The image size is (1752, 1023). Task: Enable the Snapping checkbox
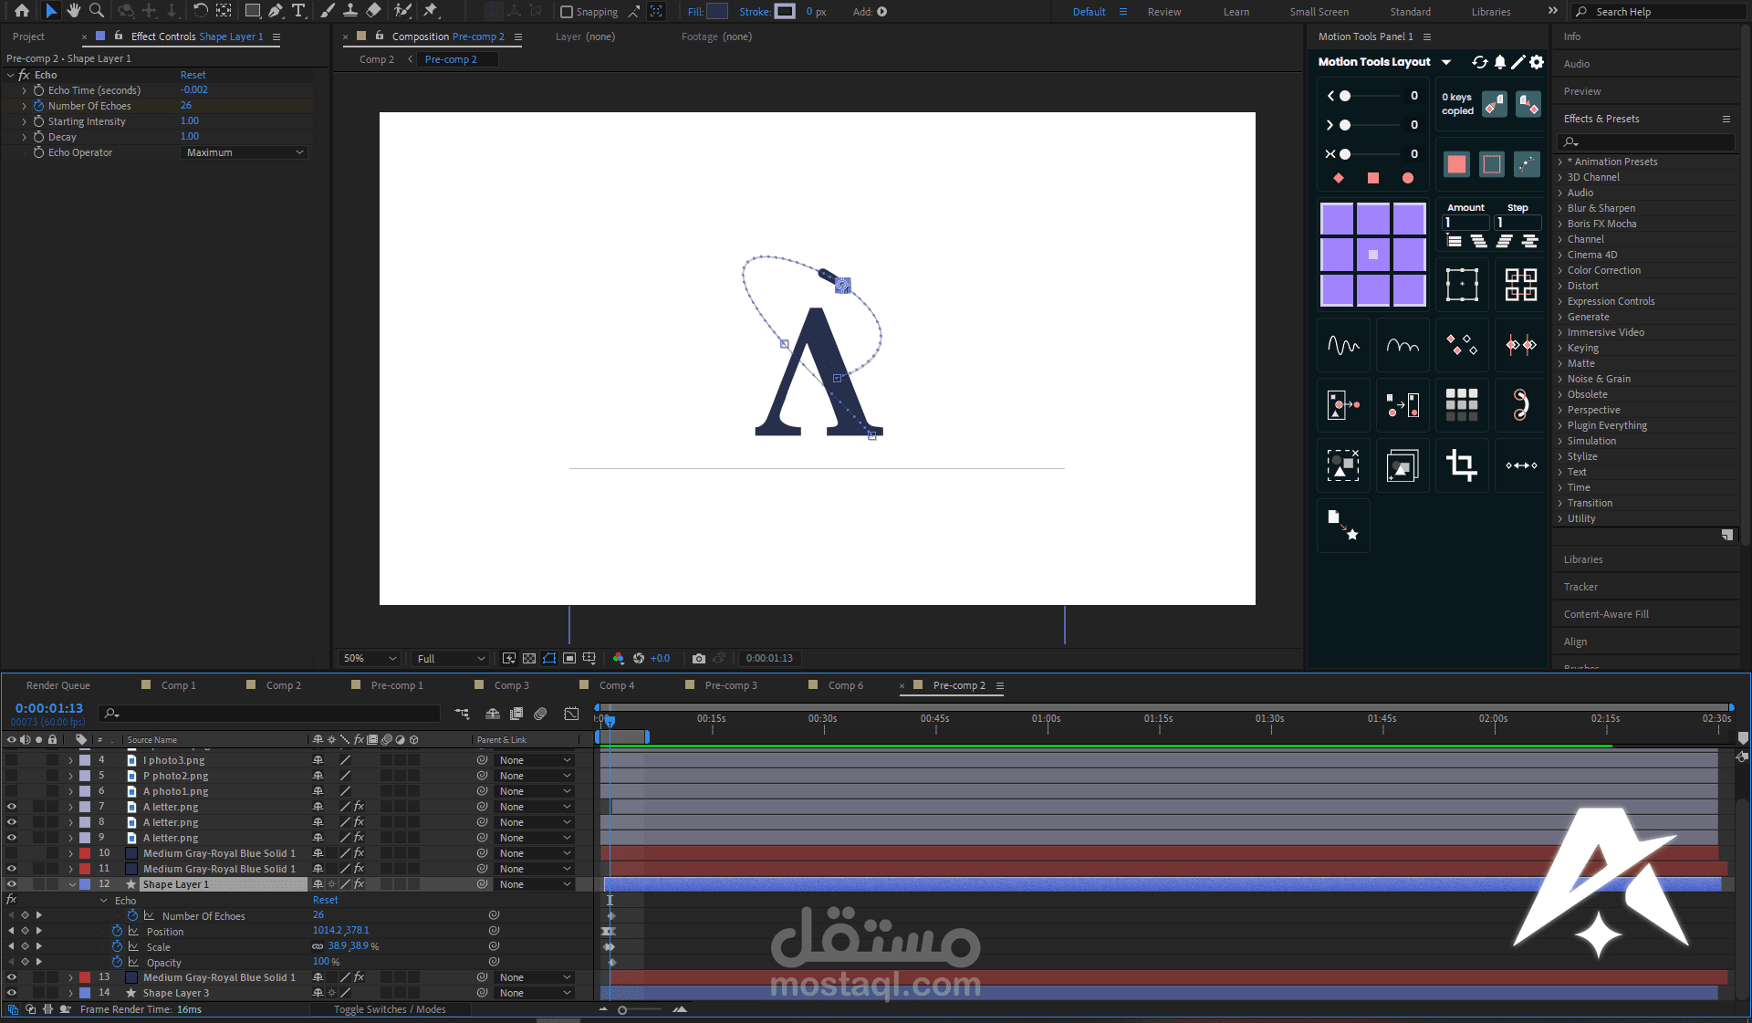(x=567, y=12)
